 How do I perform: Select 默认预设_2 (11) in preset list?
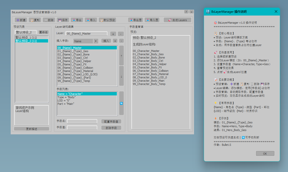point(32,41)
